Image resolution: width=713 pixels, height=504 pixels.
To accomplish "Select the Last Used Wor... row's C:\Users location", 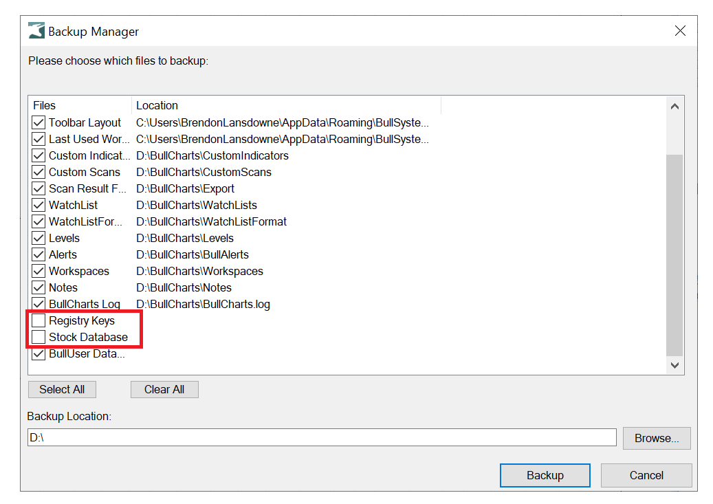I will tap(283, 139).
